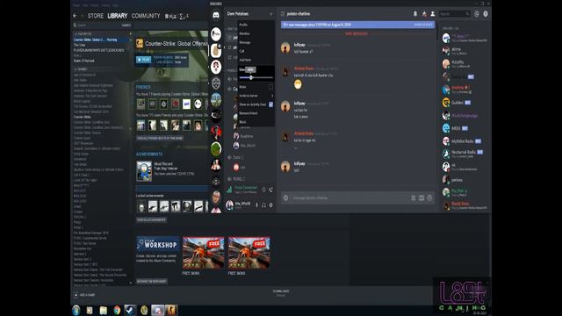Select blue '100' server icon

pyautogui.click(x=216, y=99)
